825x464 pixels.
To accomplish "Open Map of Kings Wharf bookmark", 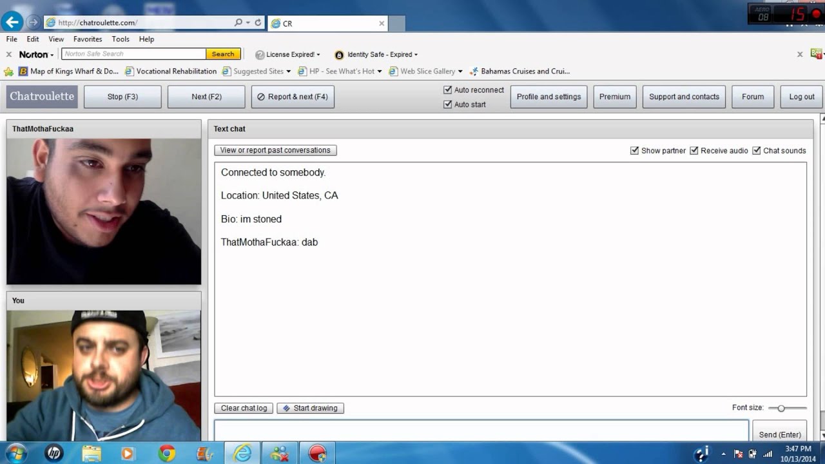I will point(68,72).
